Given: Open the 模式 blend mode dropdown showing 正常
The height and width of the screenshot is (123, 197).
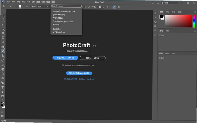Looking at the screenshot, I should (43, 7).
